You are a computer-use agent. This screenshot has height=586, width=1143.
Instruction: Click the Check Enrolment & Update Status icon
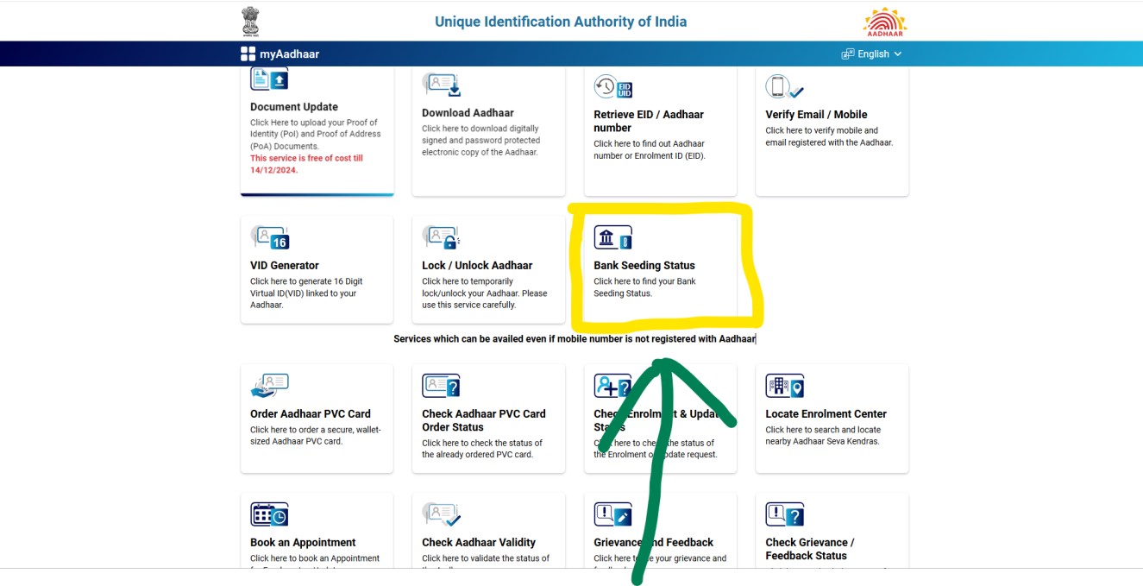coord(613,386)
